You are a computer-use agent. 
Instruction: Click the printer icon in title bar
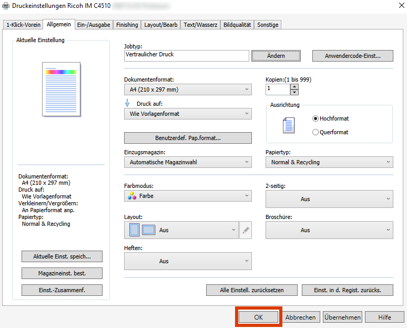(6, 5)
